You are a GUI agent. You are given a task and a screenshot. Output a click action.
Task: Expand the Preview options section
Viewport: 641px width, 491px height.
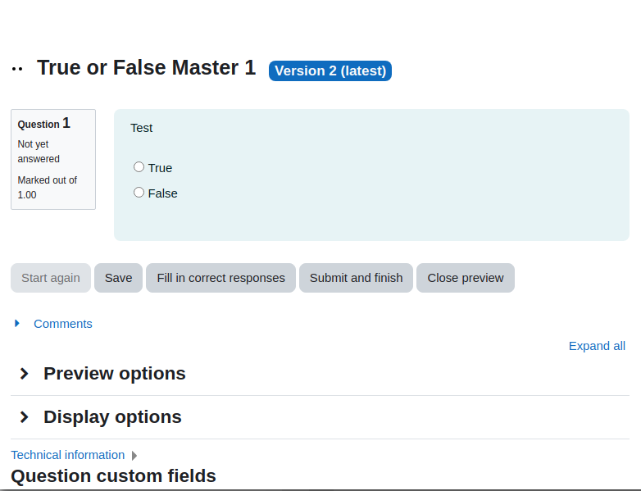115,373
